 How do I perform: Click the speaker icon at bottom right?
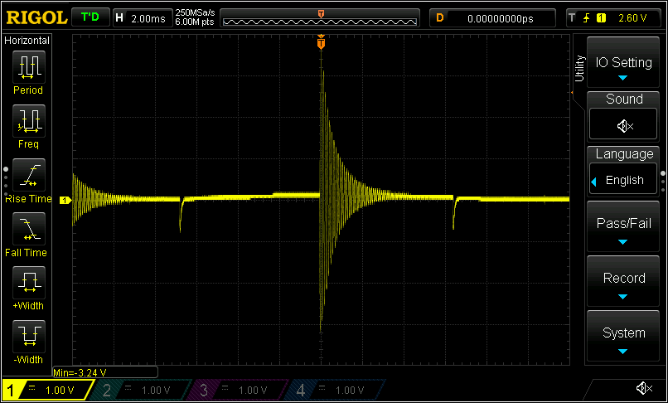pos(643,389)
